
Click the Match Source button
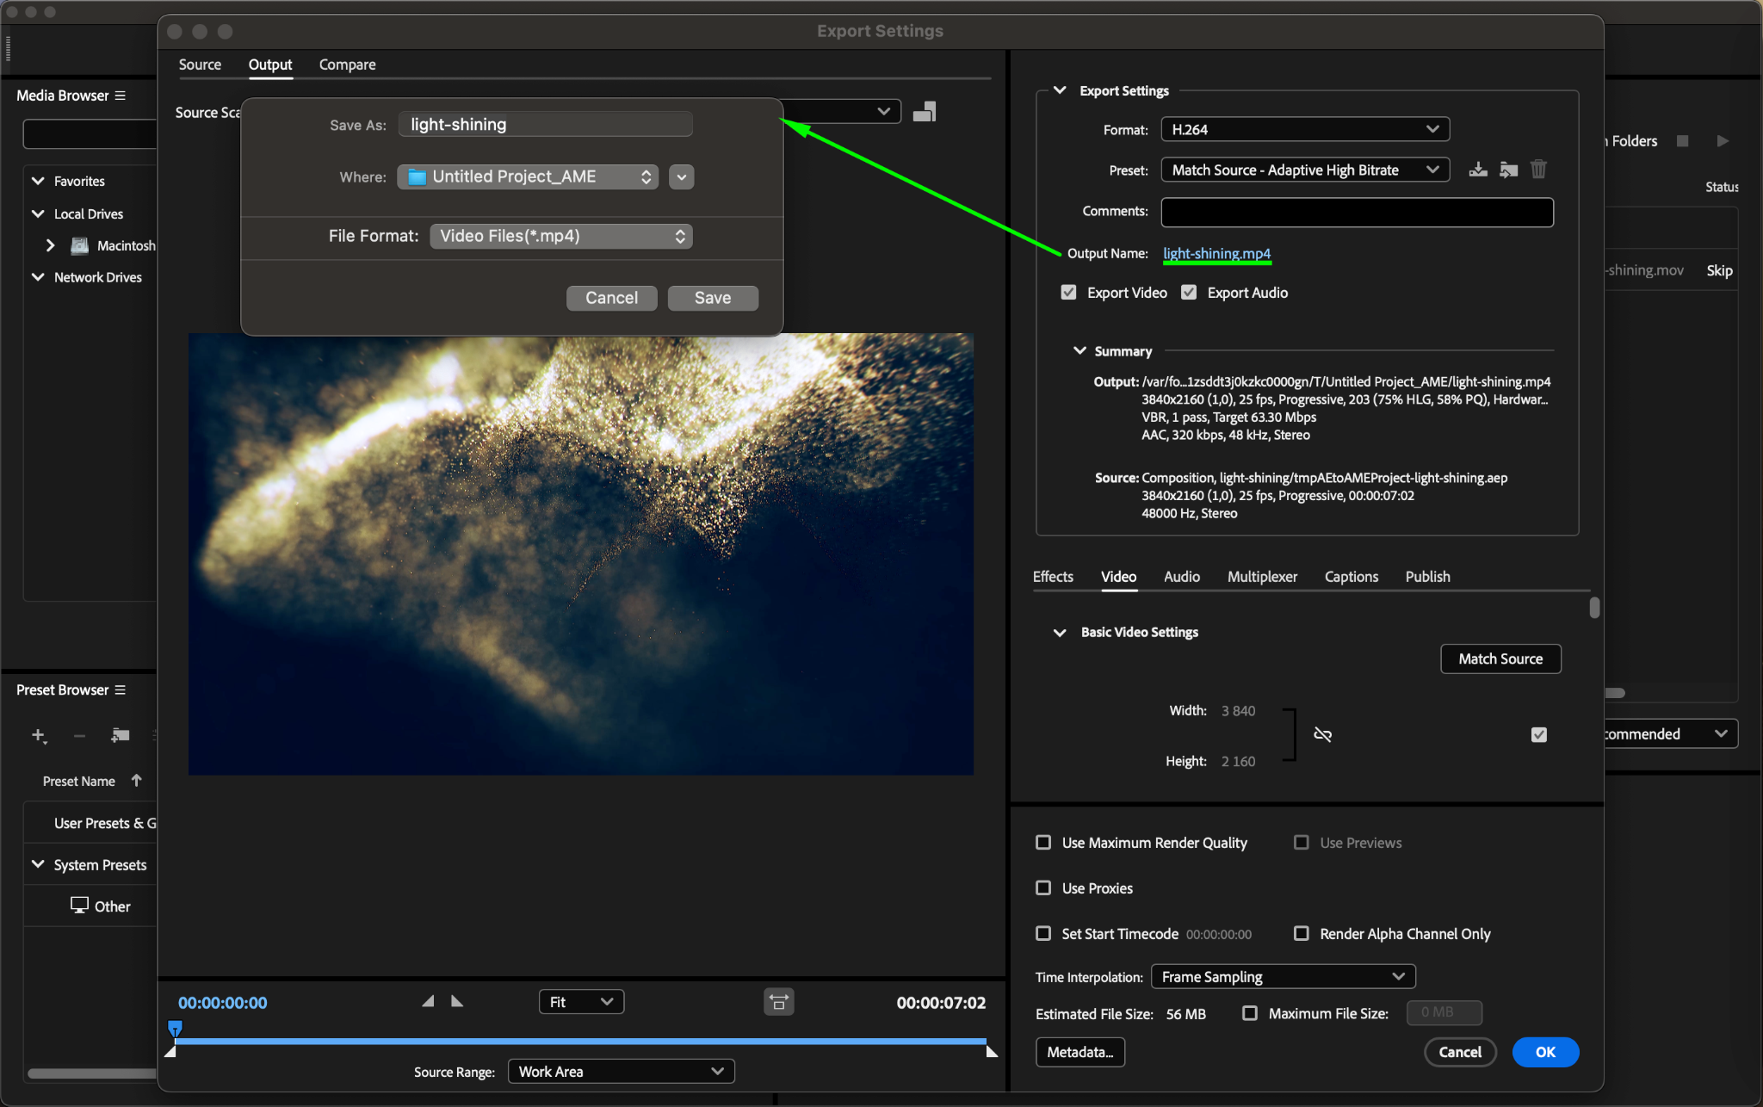1500,659
